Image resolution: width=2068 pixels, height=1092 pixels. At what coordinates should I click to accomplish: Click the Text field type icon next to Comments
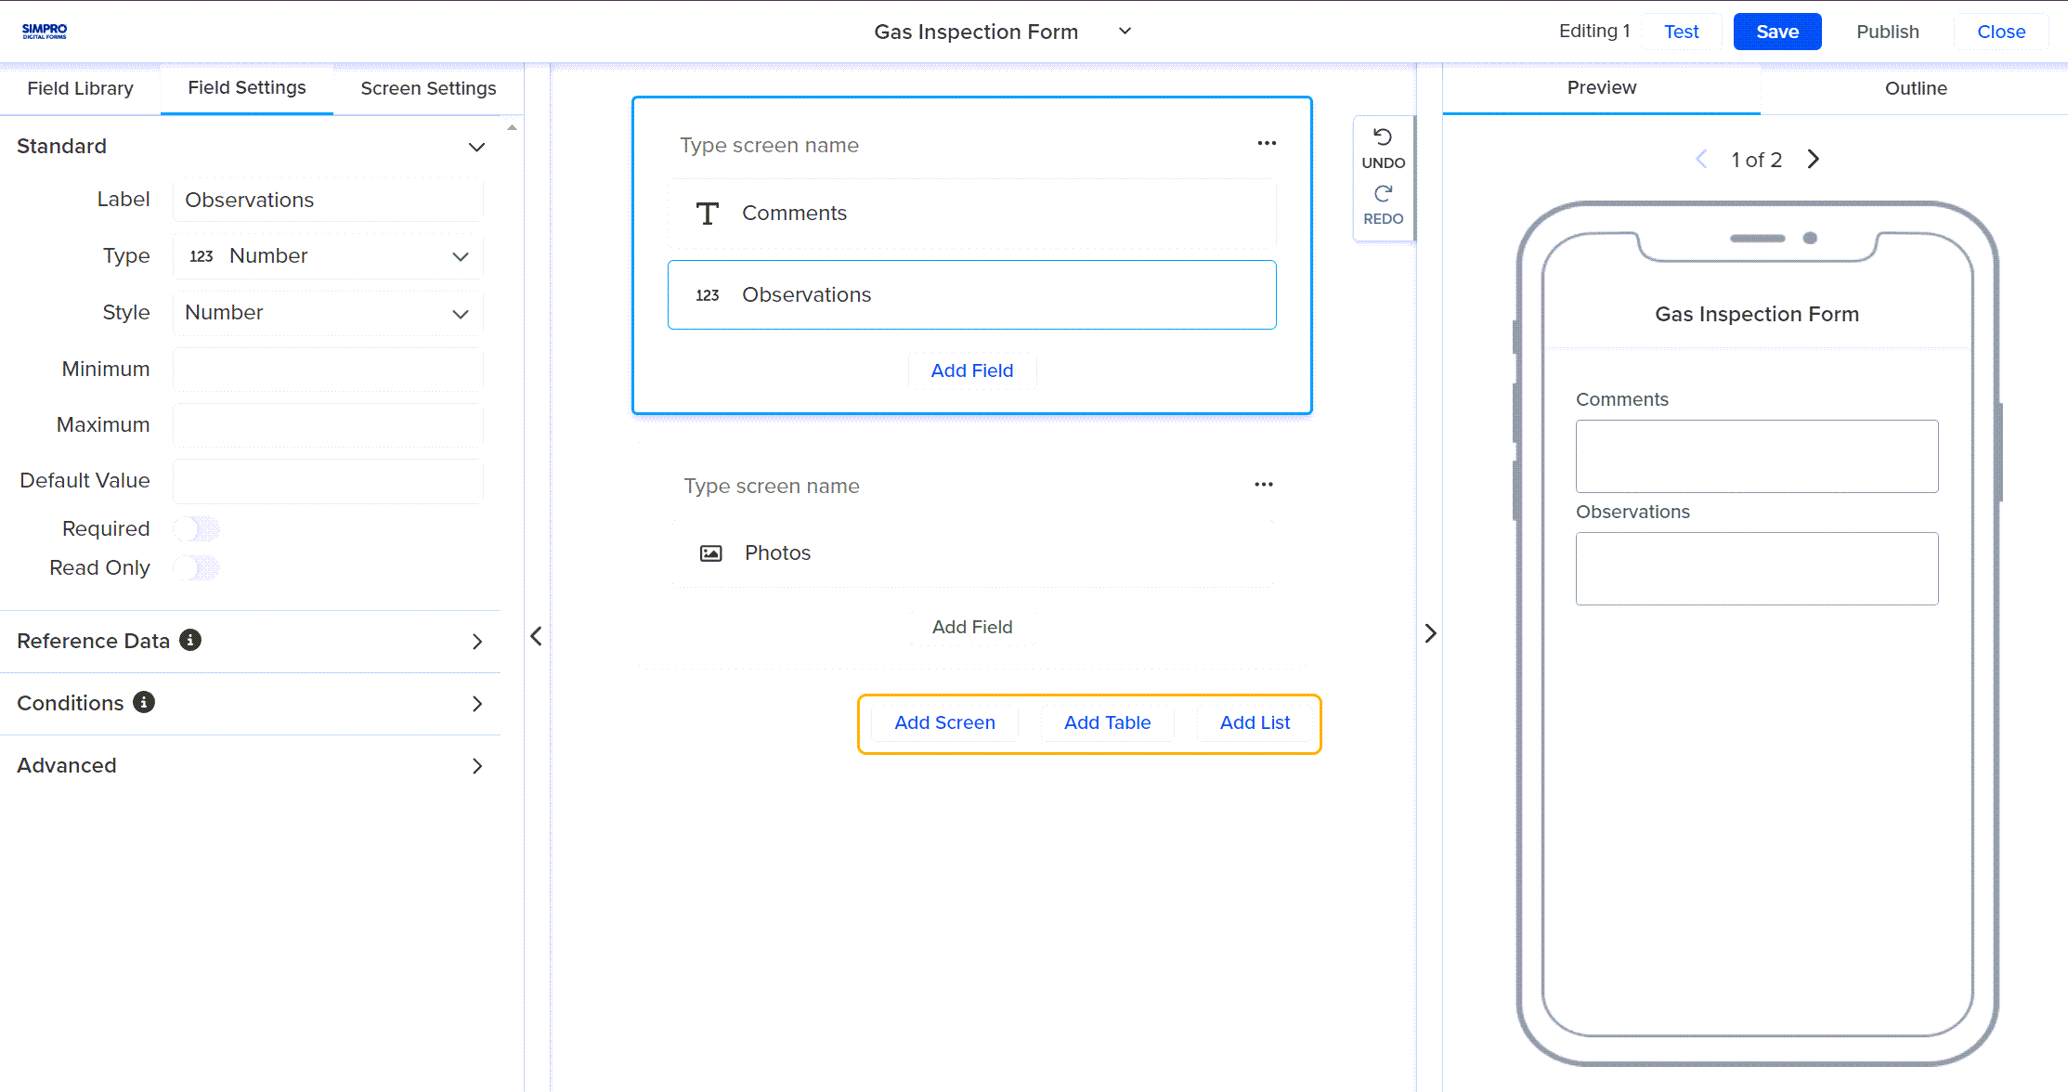pyautogui.click(x=707, y=212)
